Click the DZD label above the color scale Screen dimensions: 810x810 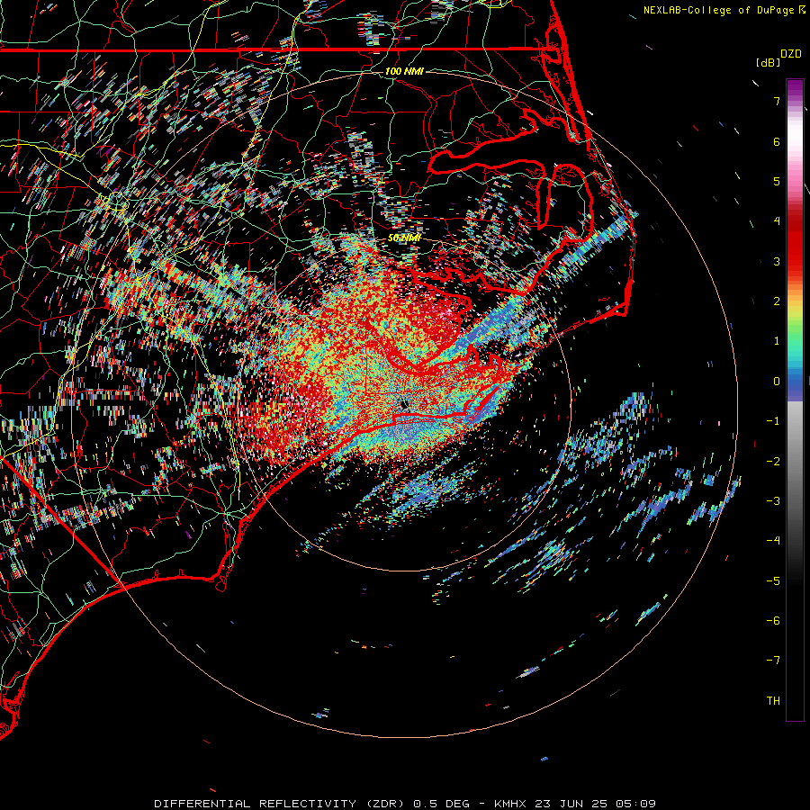pos(791,54)
